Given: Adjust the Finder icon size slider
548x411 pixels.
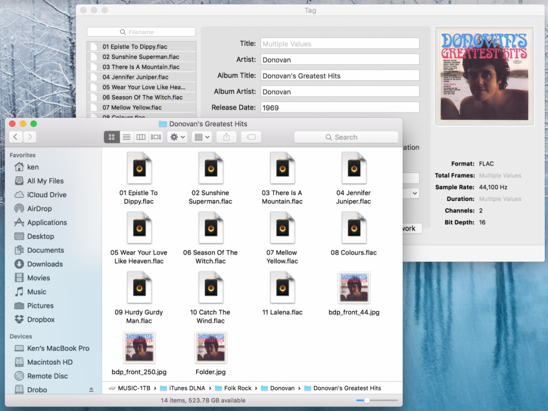Looking at the screenshot, I should [x=367, y=400].
